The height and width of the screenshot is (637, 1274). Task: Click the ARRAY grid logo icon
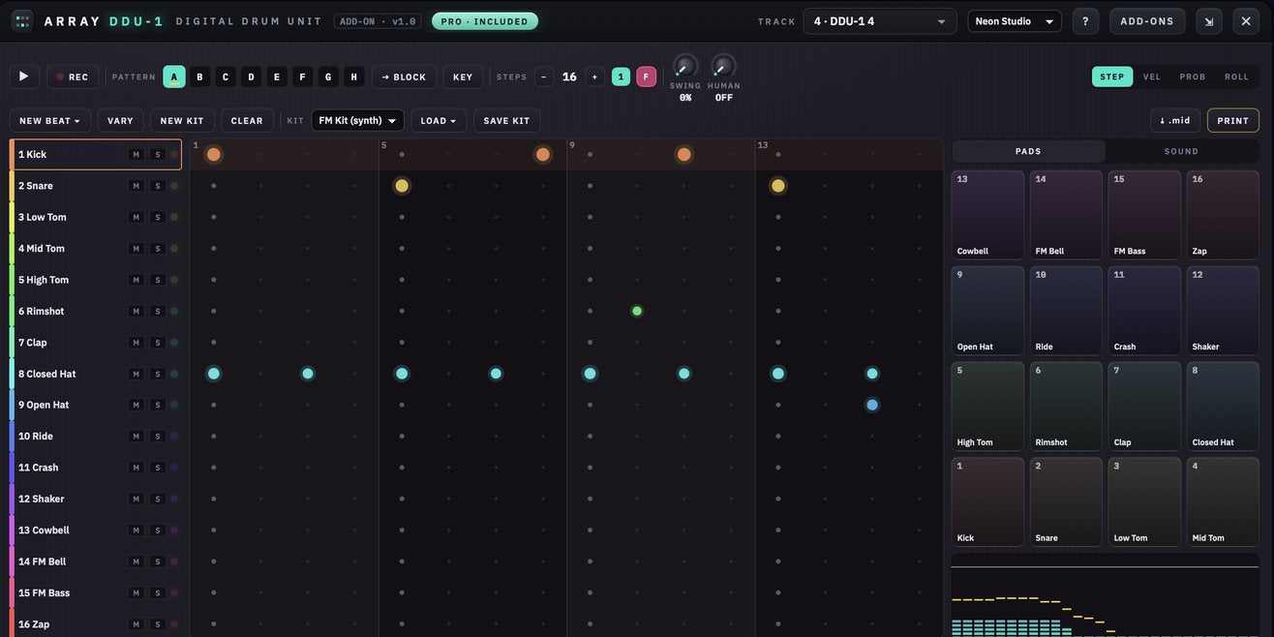point(22,21)
